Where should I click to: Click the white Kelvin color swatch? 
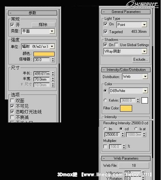tap(145, 101)
